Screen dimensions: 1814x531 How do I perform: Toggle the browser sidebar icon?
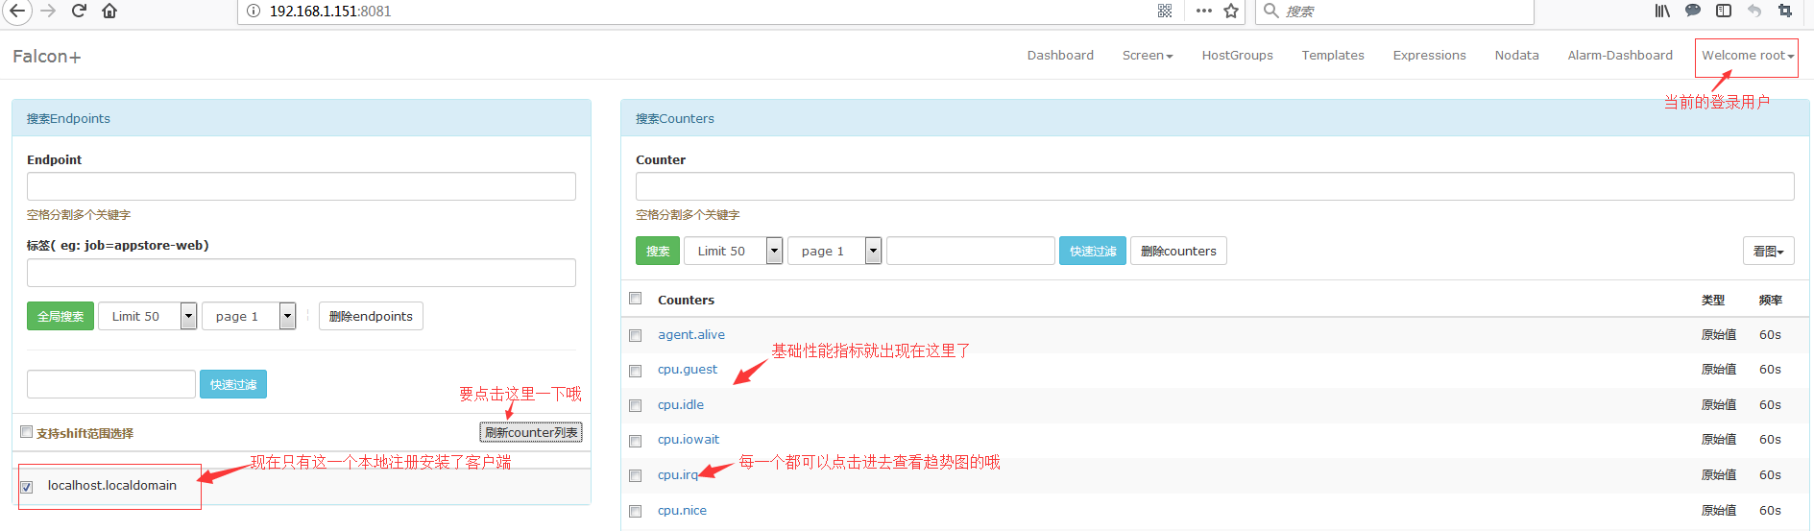1724,11
